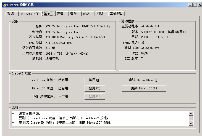Open the 网络 tab

pyautogui.click(x=101, y=14)
